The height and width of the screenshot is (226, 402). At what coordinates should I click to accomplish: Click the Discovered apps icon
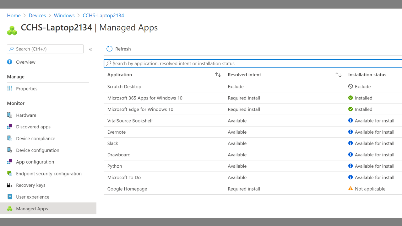[10, 127]
